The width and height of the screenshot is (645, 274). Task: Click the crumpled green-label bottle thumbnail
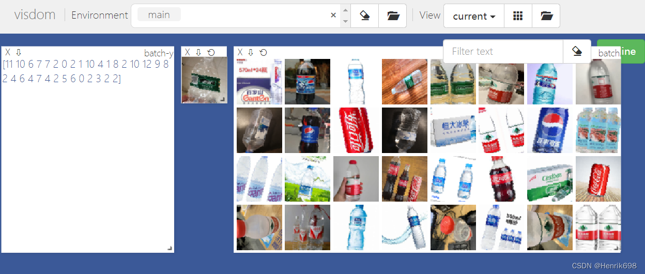pos(204,80)
